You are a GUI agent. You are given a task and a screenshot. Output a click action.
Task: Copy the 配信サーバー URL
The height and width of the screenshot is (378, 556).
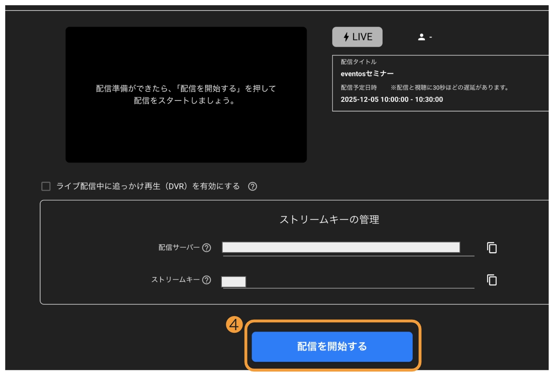(x=492, y=248)
